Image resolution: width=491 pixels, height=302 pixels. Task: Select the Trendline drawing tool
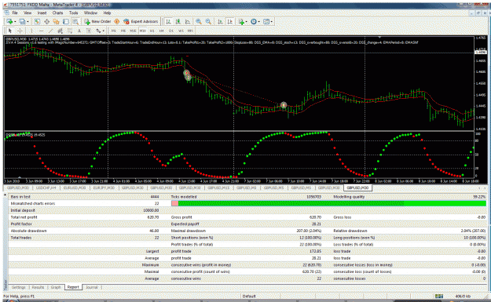point(50,31)
